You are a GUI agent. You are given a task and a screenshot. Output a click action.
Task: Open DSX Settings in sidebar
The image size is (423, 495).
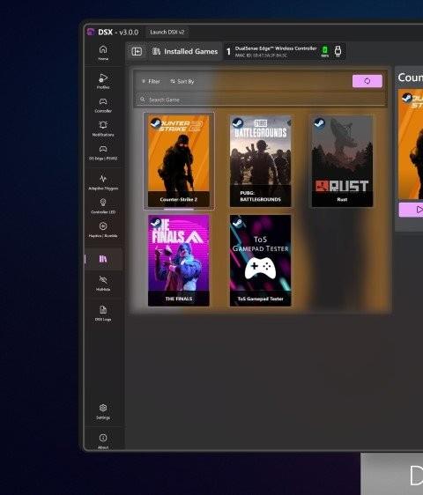(x=103, y=411)
